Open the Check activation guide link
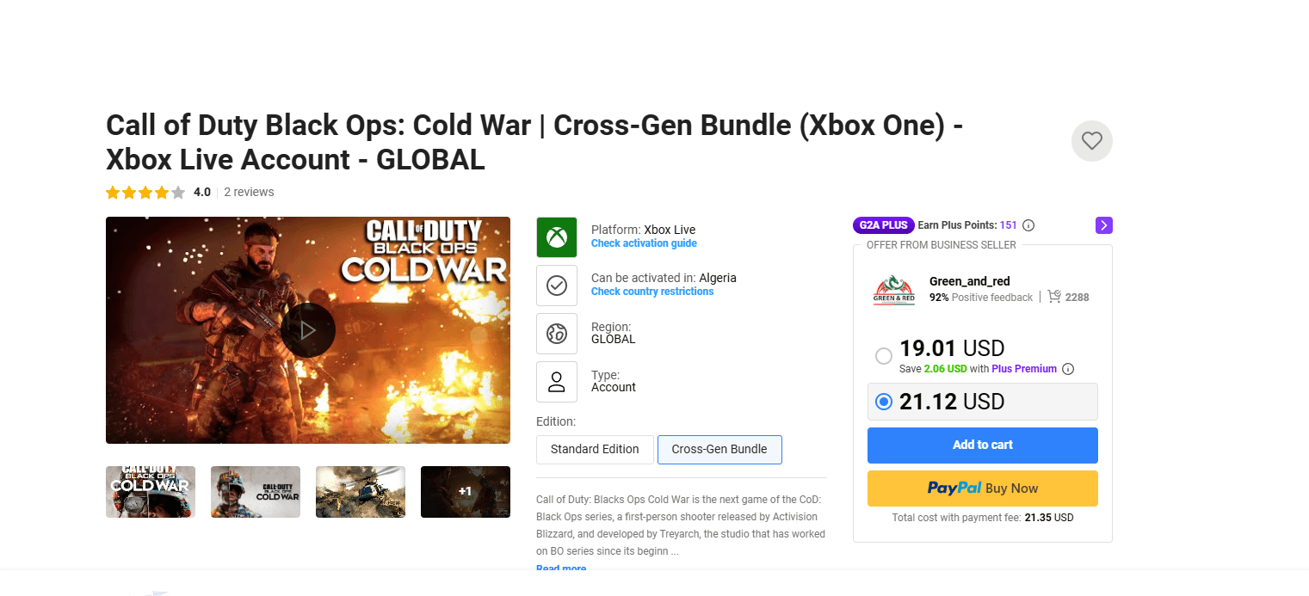Image resolution: width=1309 pixels, height=596 pixels. pos(644,243)
